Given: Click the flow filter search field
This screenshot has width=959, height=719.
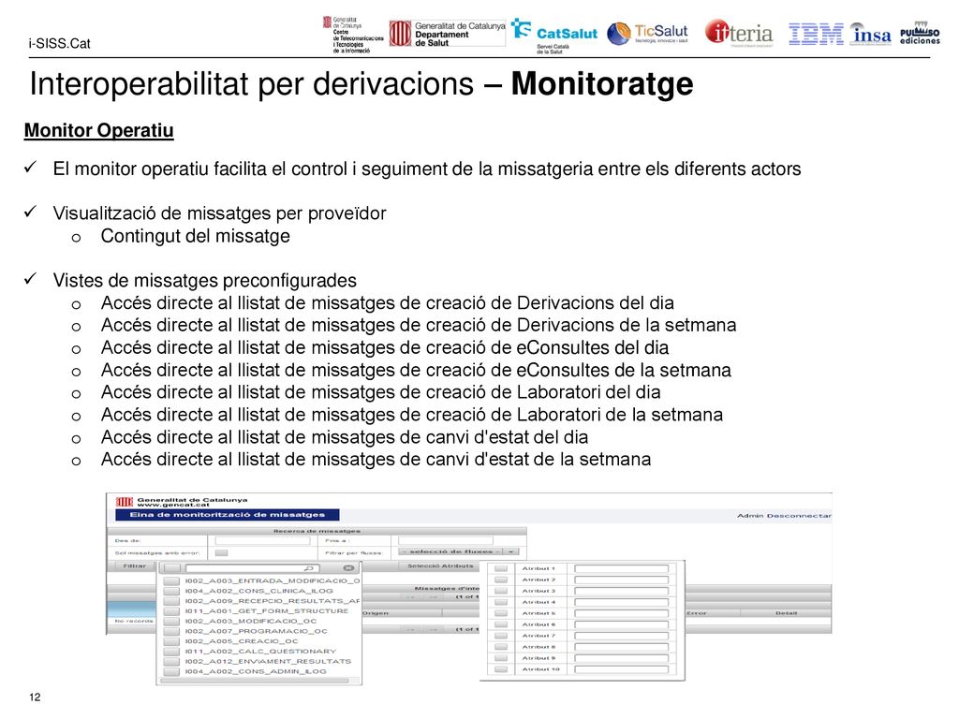Looking at the screenshot, I should pos(253,568).
